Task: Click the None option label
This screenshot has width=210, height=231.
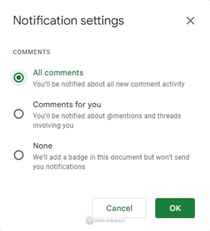Action: point(43,146)
